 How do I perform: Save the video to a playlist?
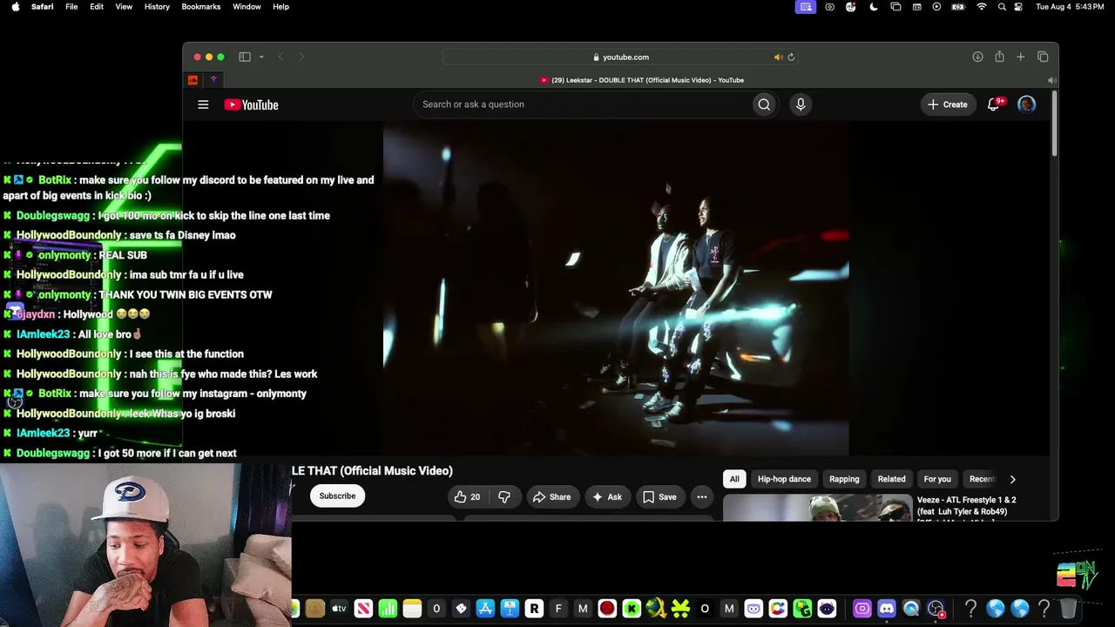(x=659, y=496)
